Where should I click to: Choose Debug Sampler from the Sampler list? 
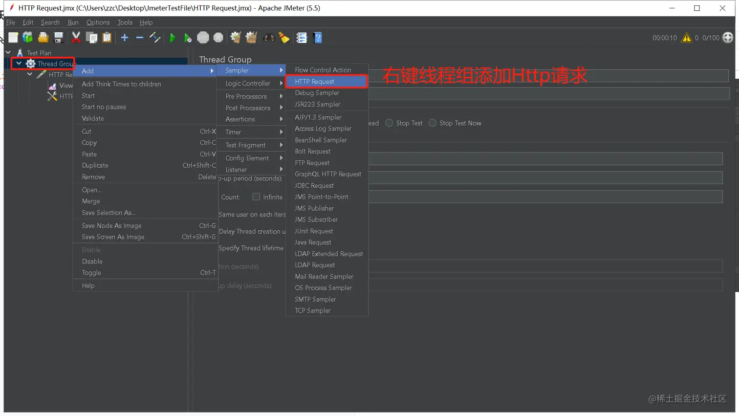(x=327, y=93)
